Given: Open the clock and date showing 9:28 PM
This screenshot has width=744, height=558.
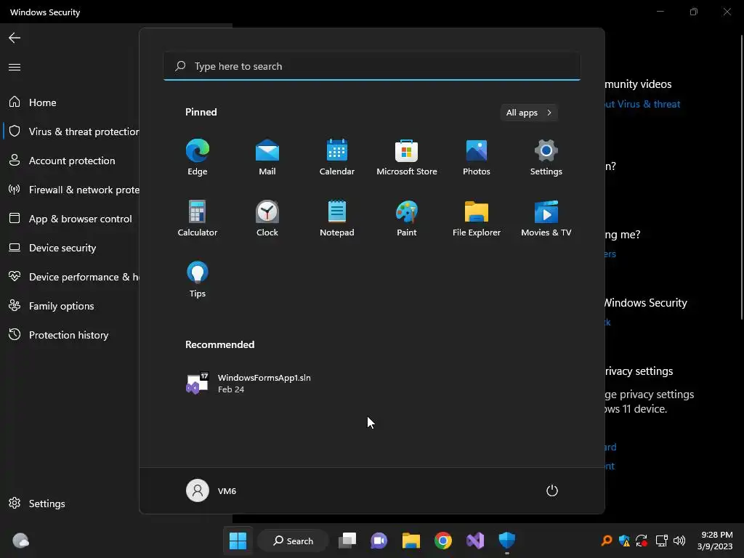Looking at the screenshot, I should 715,541.
